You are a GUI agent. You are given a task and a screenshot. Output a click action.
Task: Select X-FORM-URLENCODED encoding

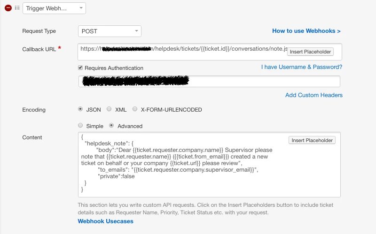coord(135,109)
